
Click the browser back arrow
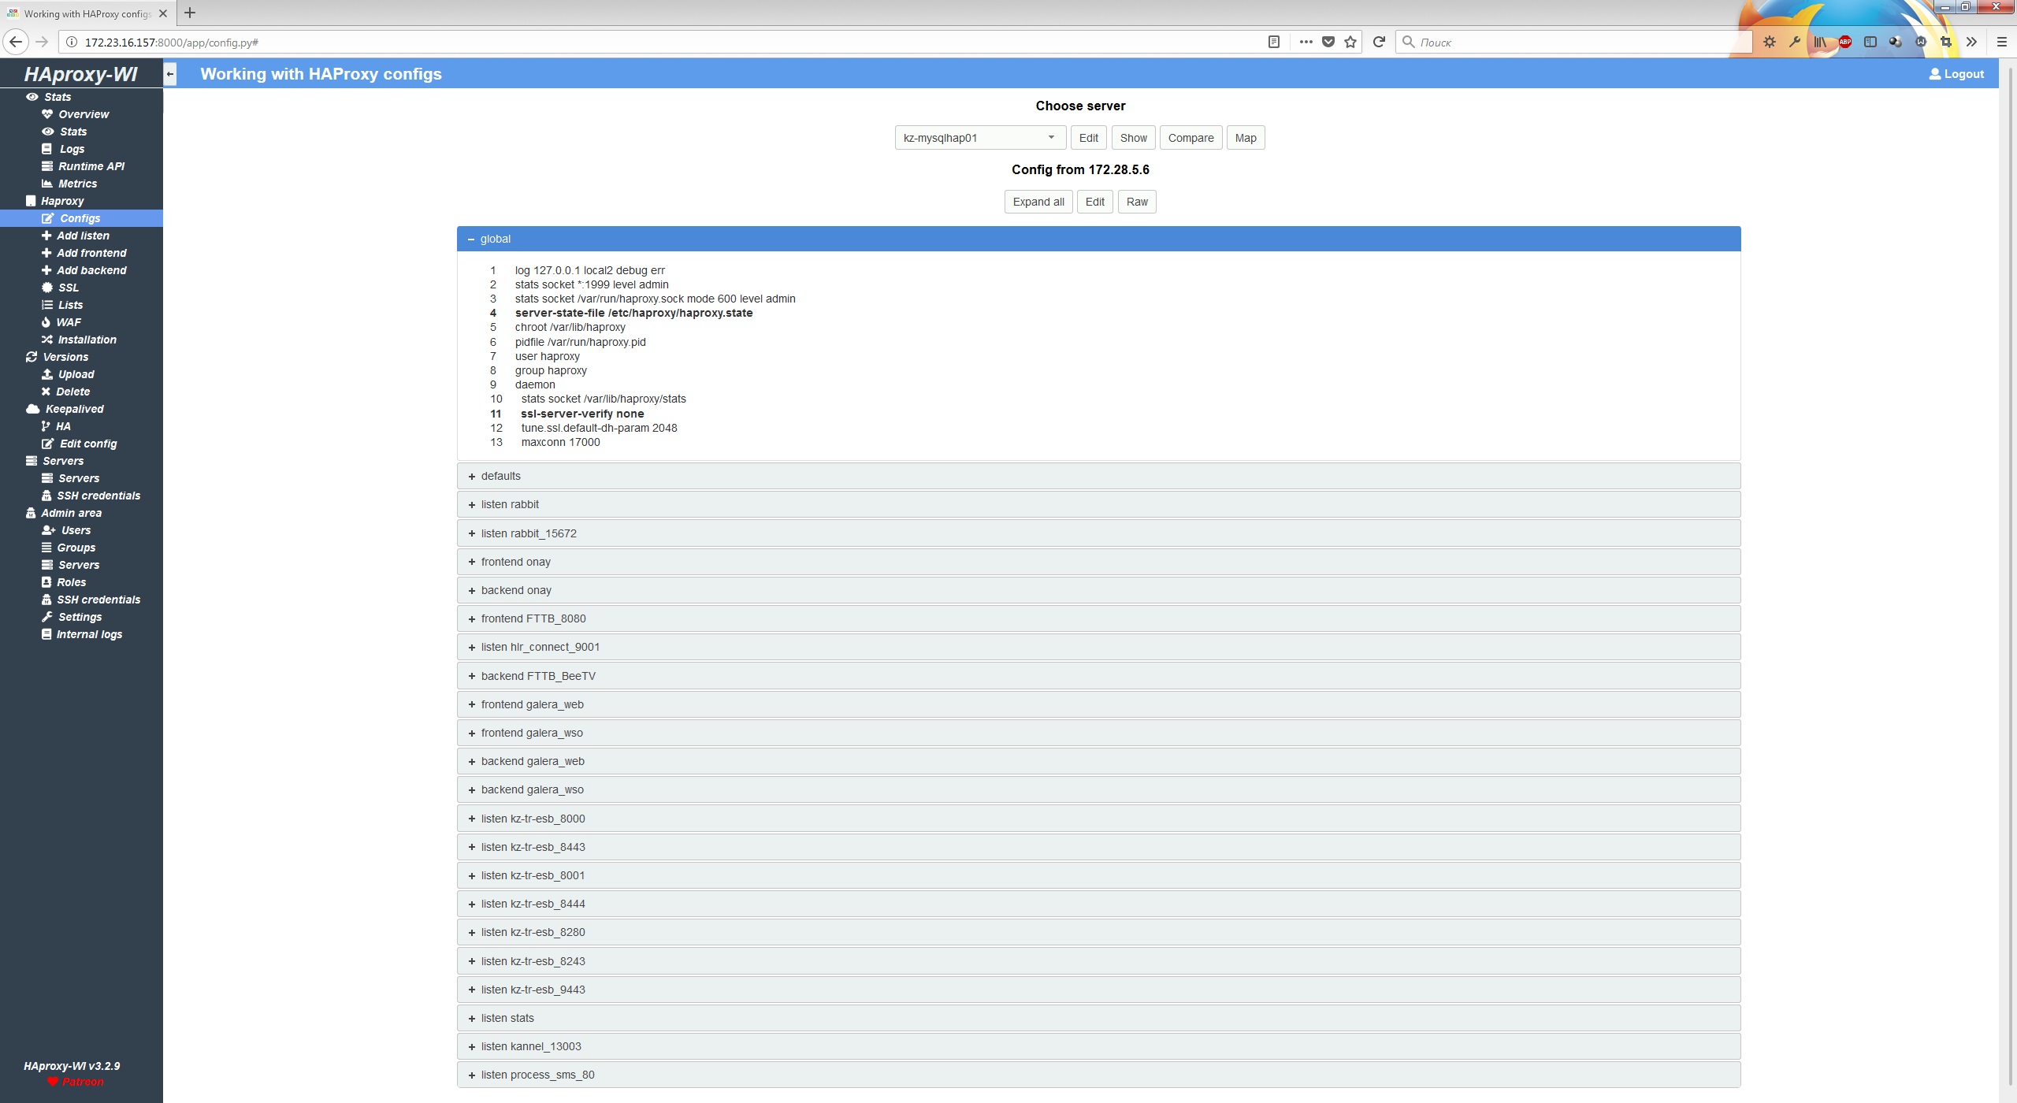16,42
